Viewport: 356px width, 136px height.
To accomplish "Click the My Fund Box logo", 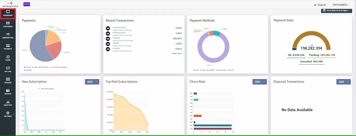I will coord(10,4).
